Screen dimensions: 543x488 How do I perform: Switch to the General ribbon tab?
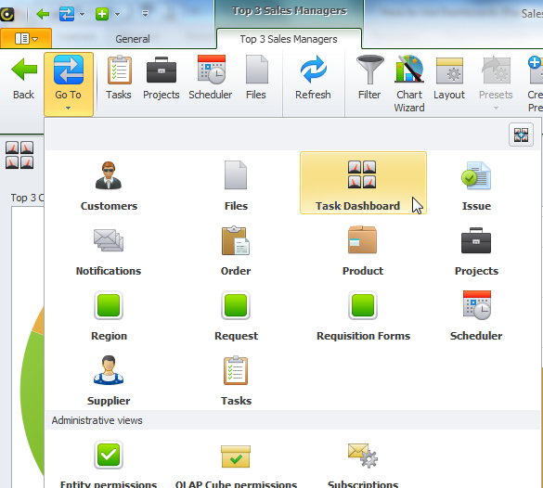point(133,39)
